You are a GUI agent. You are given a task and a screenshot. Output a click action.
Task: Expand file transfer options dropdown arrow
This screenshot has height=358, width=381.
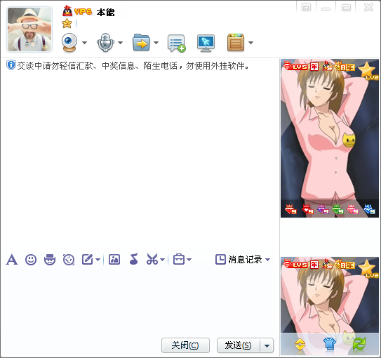tap(156, 43)
